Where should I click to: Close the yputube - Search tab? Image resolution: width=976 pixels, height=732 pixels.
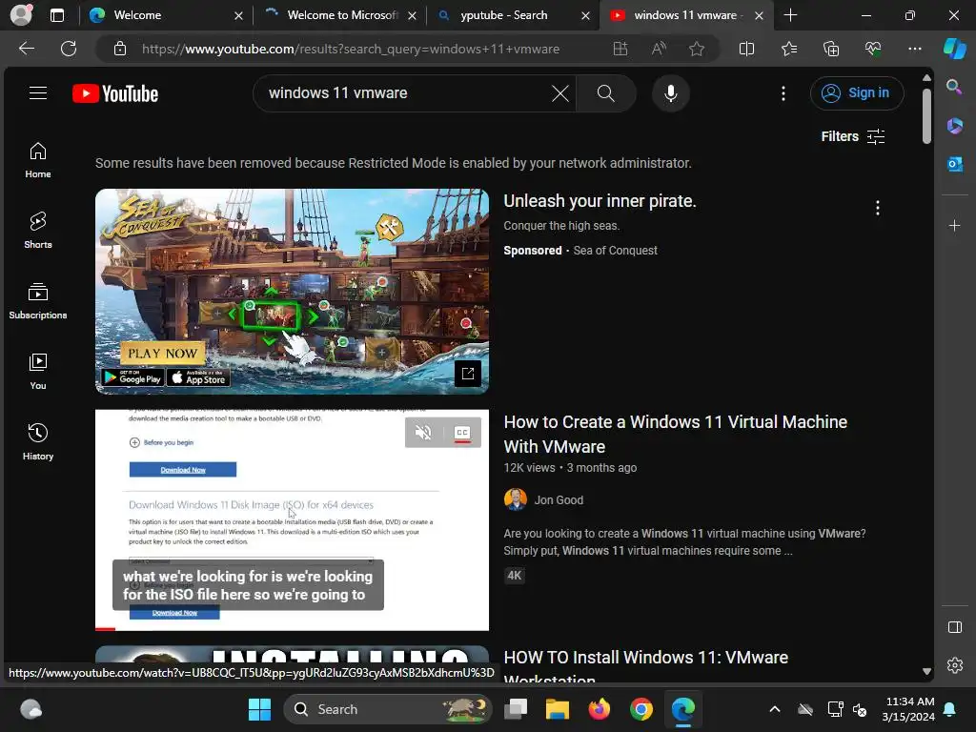click(585, 15)
